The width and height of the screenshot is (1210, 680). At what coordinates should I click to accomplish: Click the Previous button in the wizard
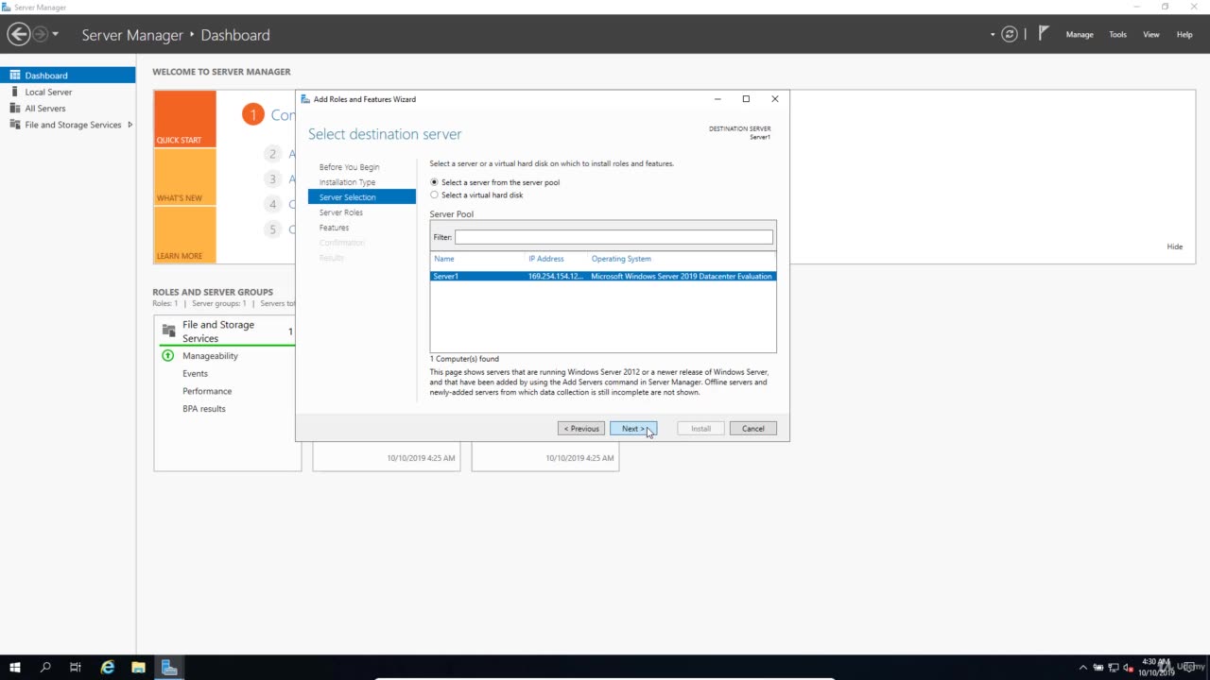tap(582, 429)
